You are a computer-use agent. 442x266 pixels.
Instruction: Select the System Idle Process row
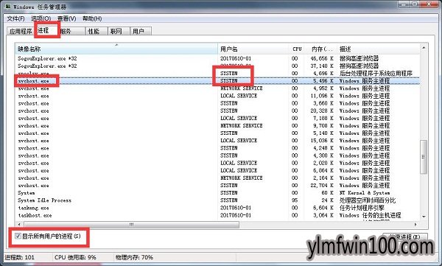click(217, 200)
